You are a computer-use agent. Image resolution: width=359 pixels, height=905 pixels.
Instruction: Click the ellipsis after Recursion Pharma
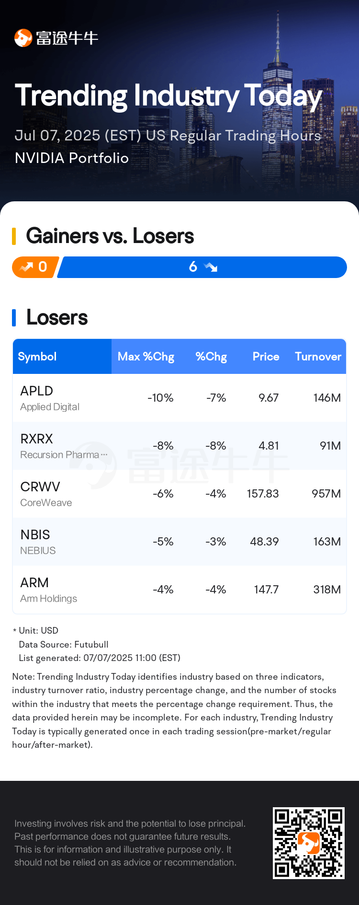[104, 454]
